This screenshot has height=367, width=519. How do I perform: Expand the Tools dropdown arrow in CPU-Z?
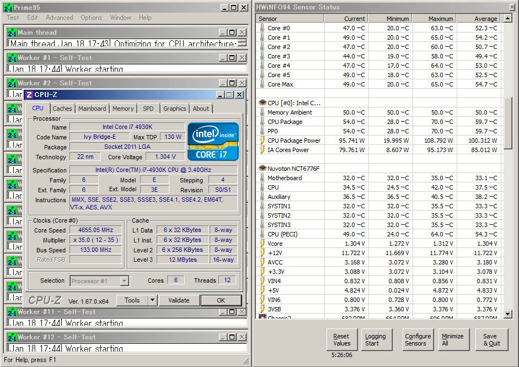152,300
